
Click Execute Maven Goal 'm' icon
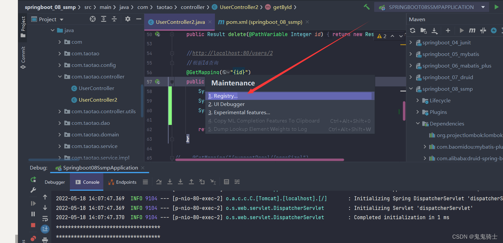(472, 30)
